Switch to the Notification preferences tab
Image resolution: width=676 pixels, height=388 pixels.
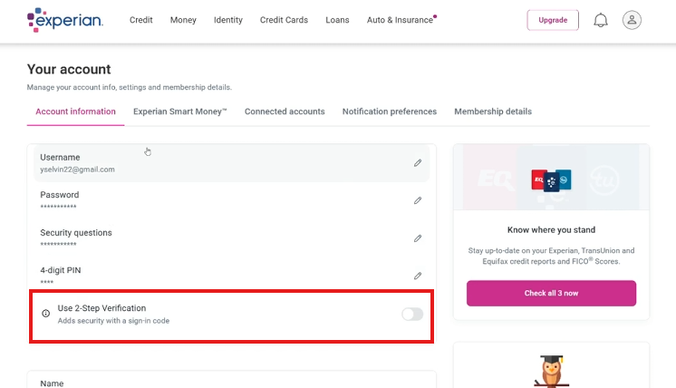[x=390, y=112]
